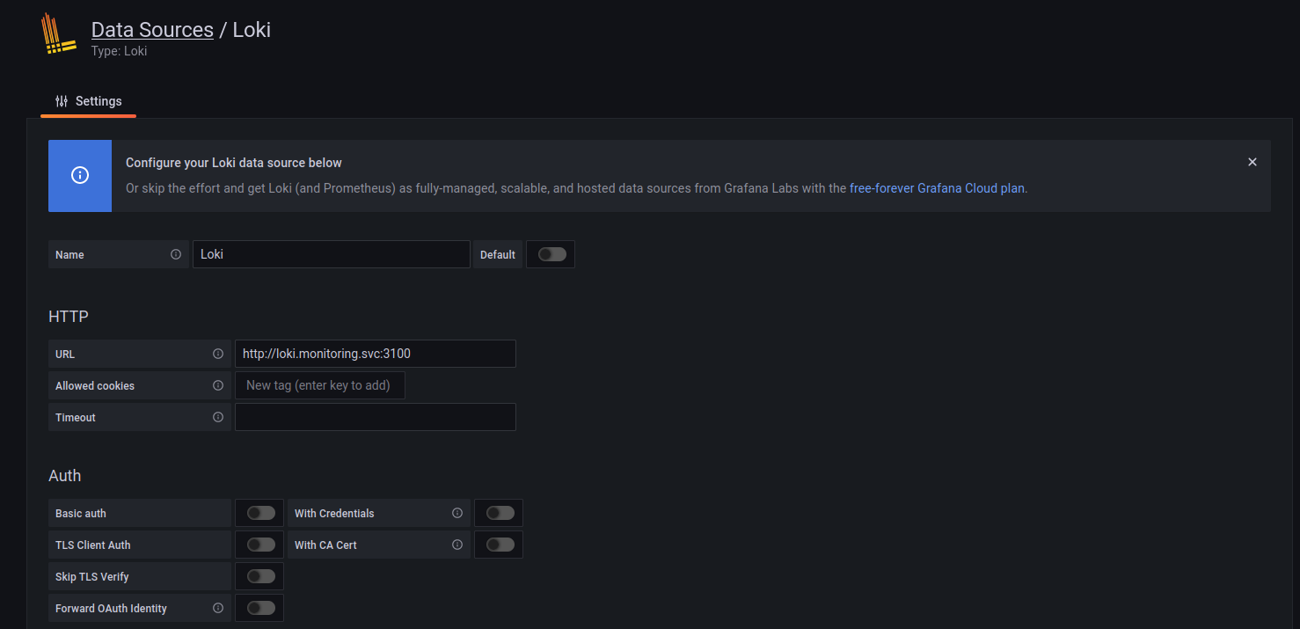Click the Forward OAuth Identity info icon

[x=218, y=608]
